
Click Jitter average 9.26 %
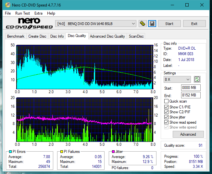point(148,157)
